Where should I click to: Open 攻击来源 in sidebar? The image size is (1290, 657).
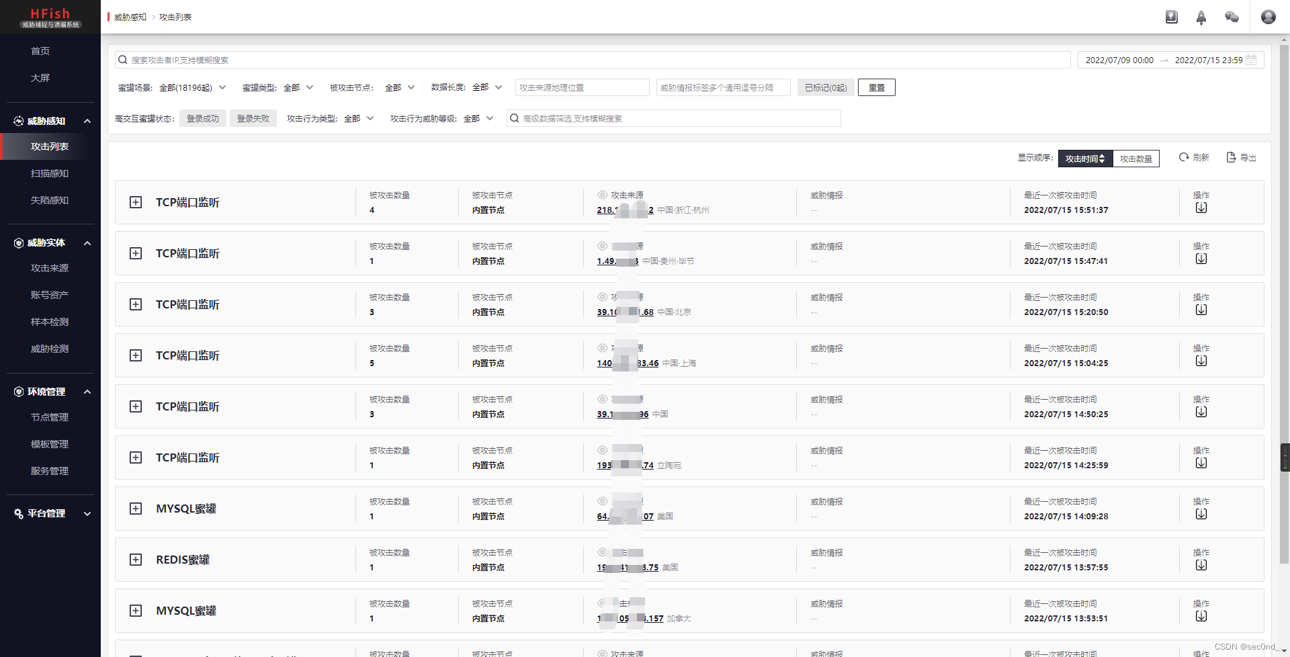click(50, 268)
